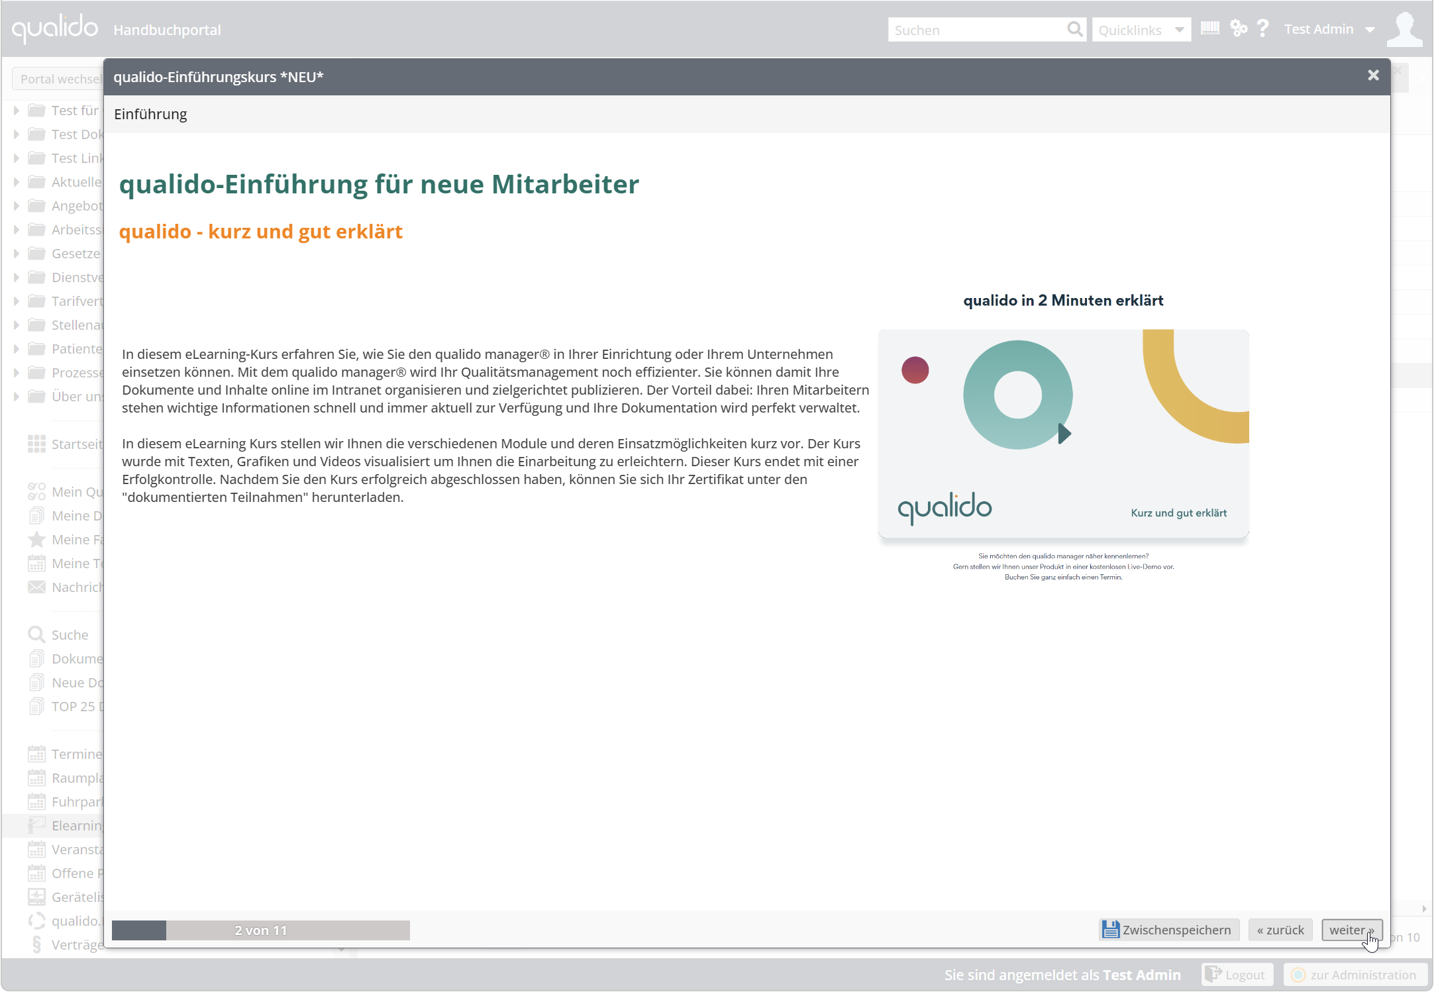Click the Stellenan folder icon
The width and height of the screenshot is (1434, 992).
coord(36,324)
